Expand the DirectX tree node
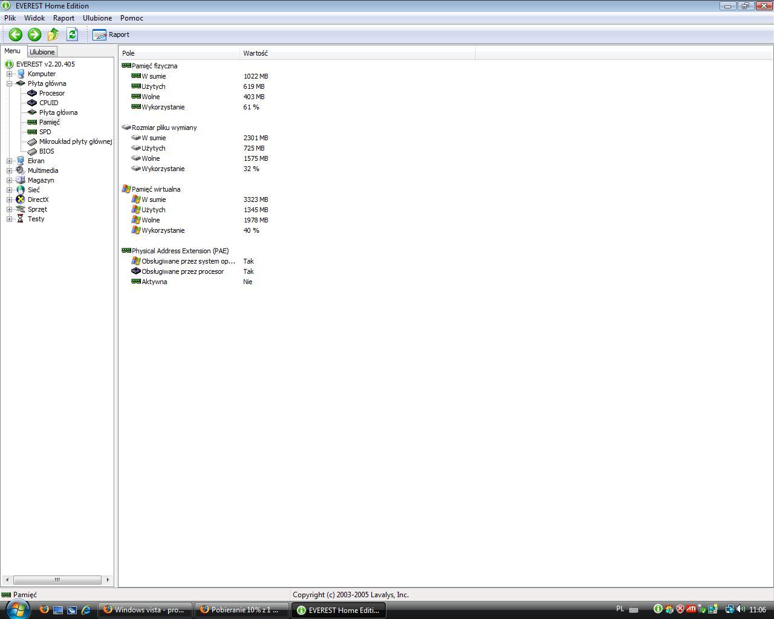This screenshot has width=774, height=619. 9,199
